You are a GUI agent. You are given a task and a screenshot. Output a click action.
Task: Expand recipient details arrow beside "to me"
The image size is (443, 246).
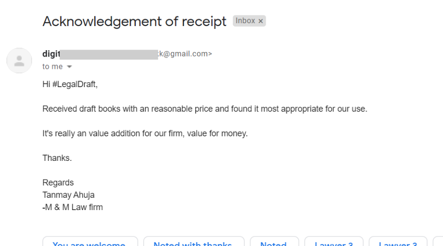[x=69, y=66]
